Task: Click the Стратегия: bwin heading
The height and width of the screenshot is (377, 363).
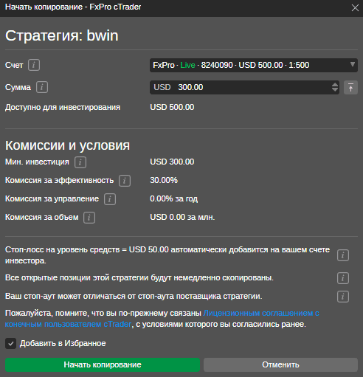Action: (62, 35)
